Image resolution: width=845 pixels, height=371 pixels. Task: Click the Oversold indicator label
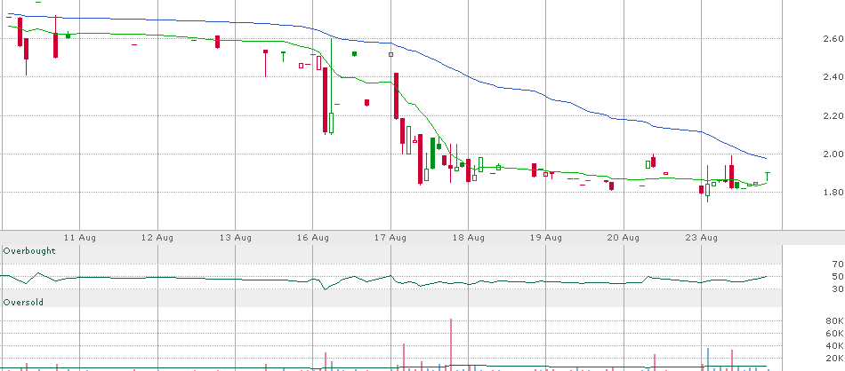coord(23,302)
